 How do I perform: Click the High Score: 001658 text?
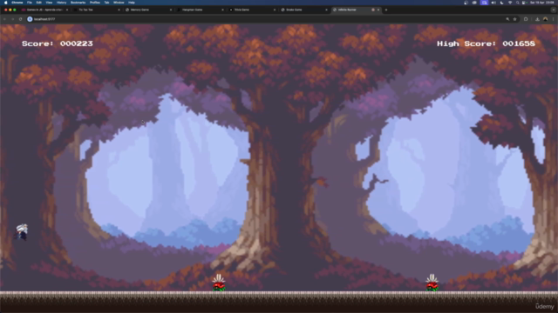486,43
